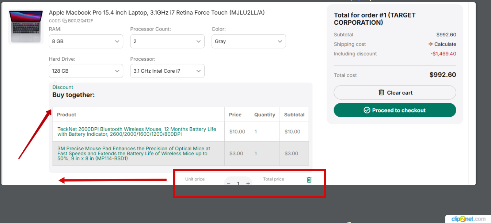Open the Apple Macbook Pro product title

coord(157,13)
